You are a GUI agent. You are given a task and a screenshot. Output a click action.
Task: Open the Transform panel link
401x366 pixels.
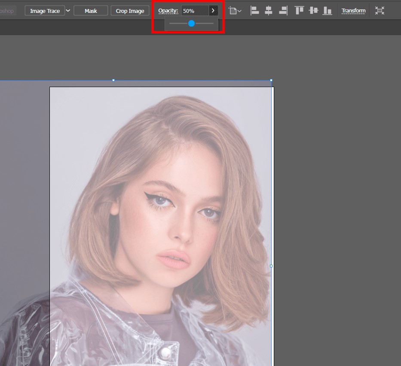(x=353, y=11)
